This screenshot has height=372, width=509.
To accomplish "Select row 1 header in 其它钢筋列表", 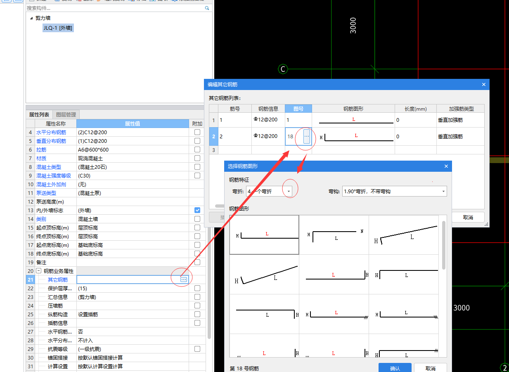I will coord(213,120).
